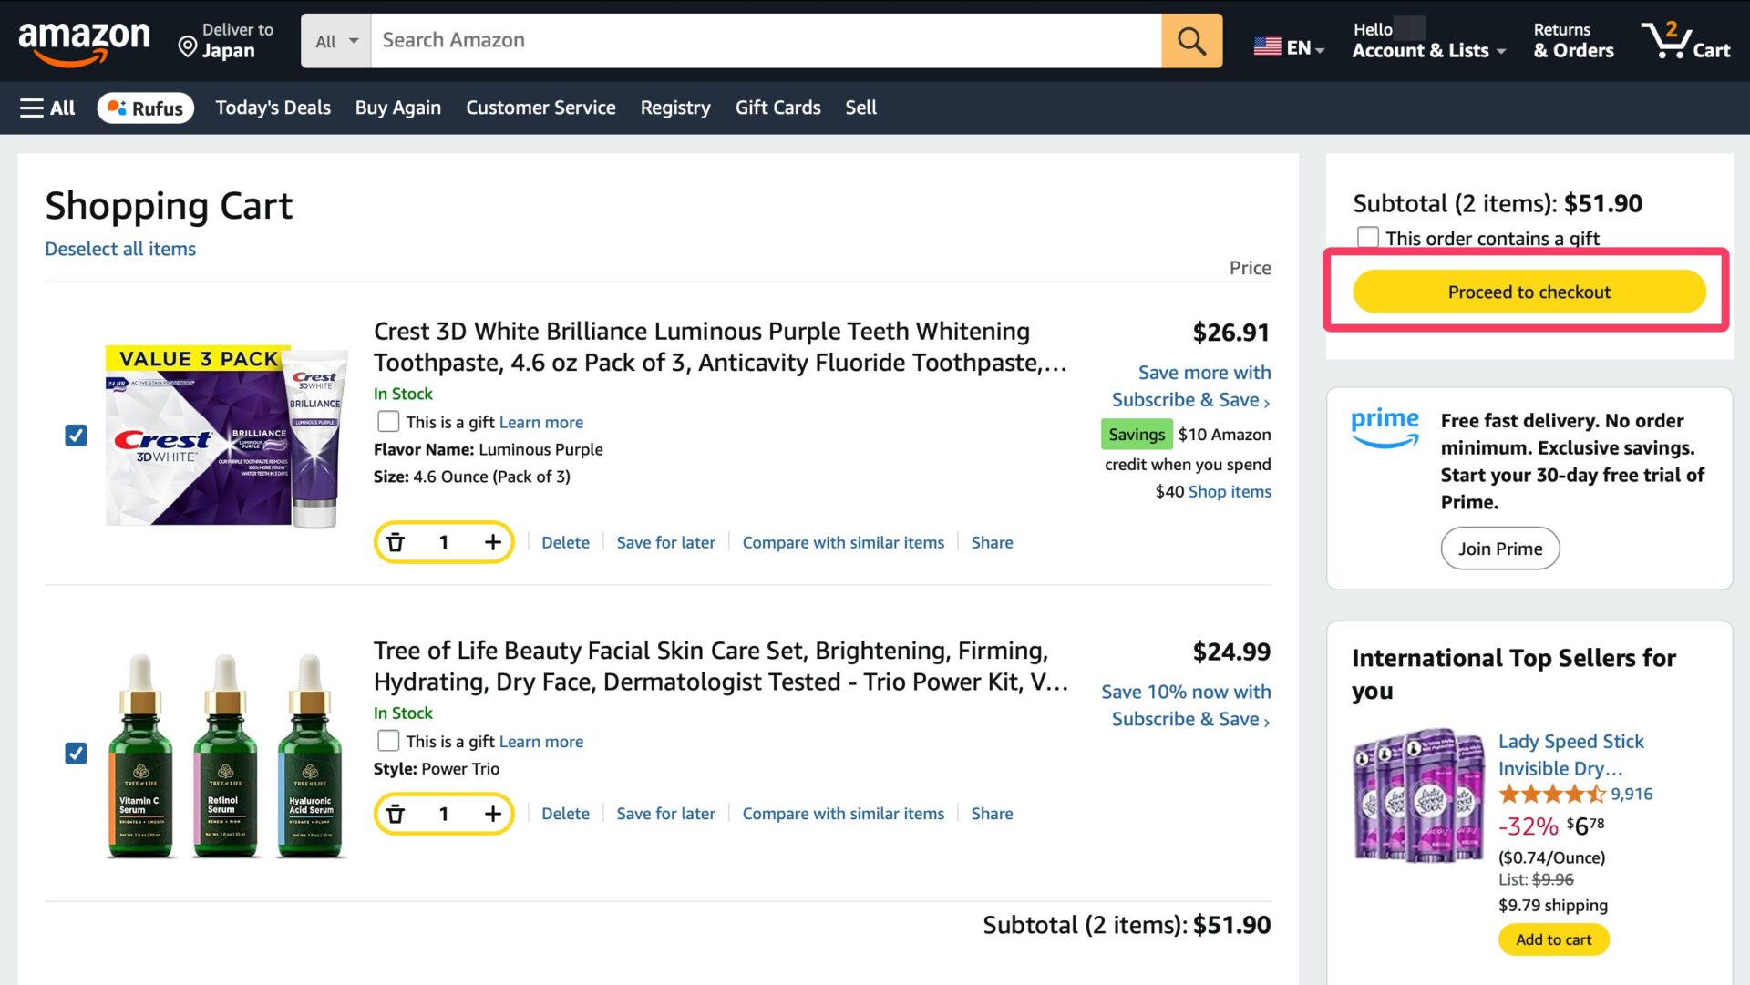Expand Account & Lists menu
Screen dimensions: 1750x985
(1427, 42)
